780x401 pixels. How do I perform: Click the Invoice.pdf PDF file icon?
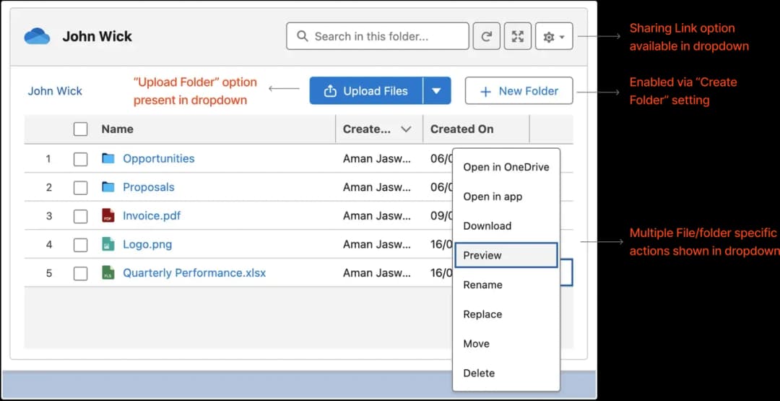(x=108, y=215)
